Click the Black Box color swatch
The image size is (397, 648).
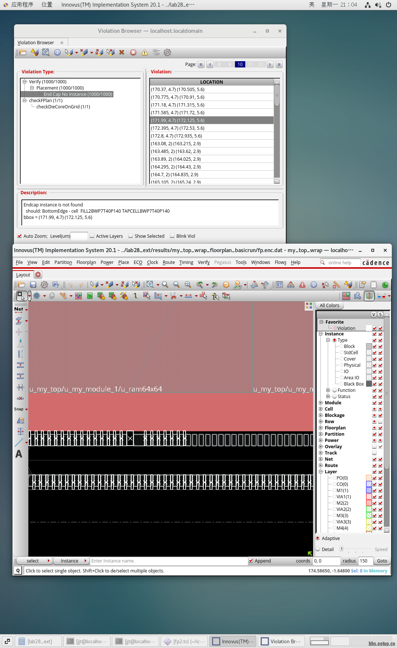[369, 384]
